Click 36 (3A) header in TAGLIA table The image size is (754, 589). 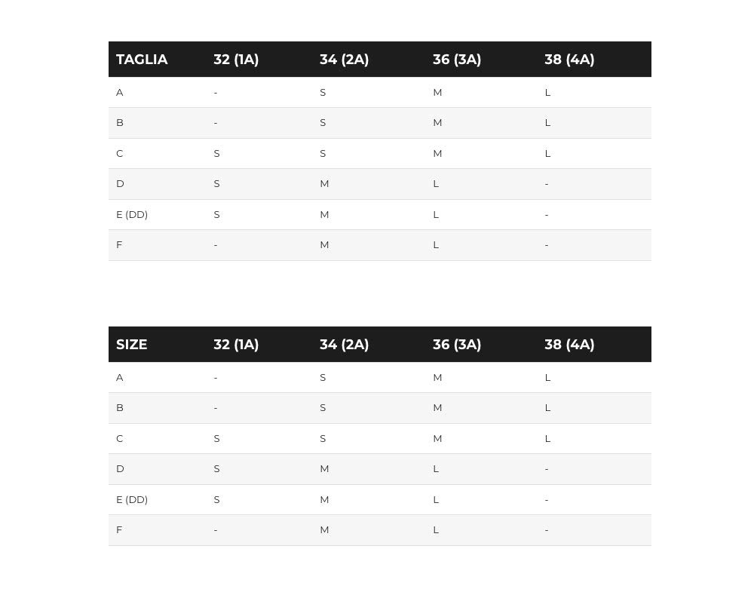[457, 60]
